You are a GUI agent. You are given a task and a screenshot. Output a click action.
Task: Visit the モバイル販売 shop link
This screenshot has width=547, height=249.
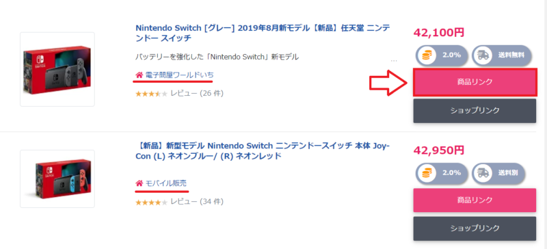[x=165, y=183]
